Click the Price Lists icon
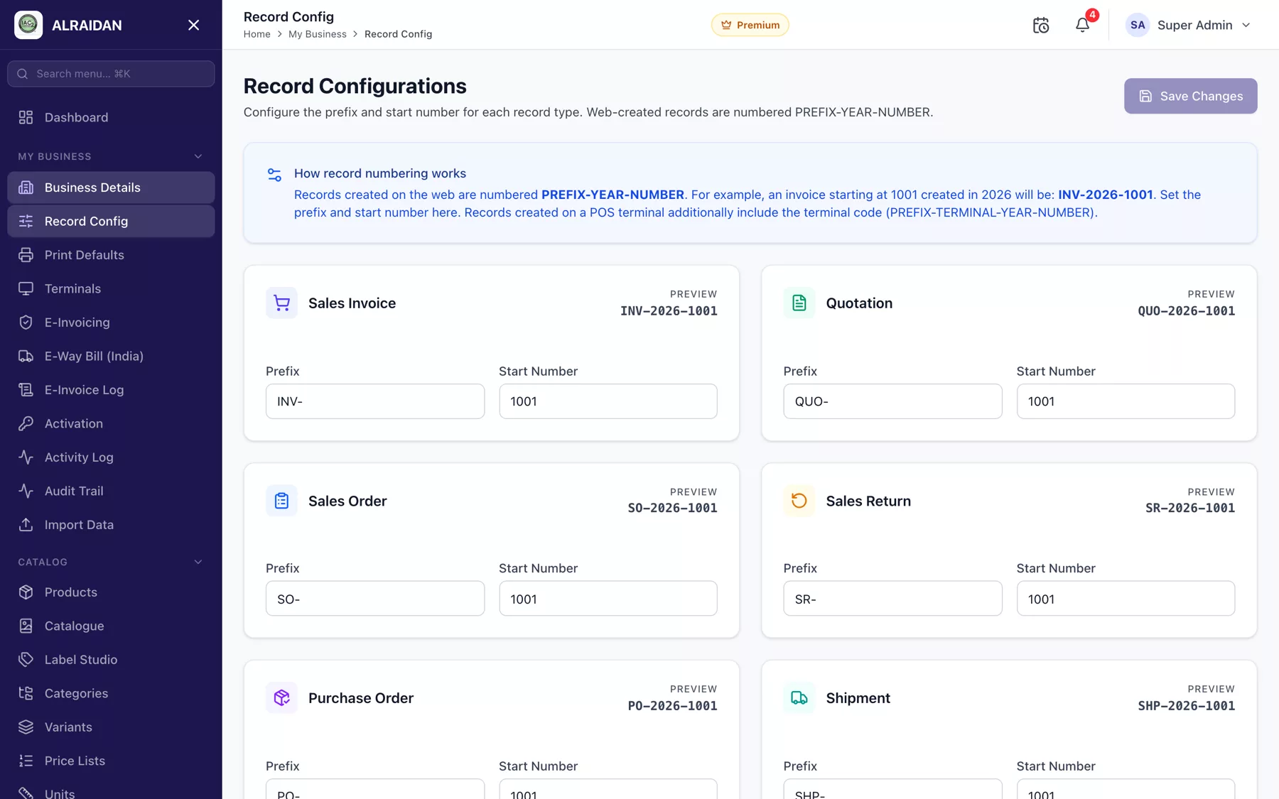 coord(26,761)
